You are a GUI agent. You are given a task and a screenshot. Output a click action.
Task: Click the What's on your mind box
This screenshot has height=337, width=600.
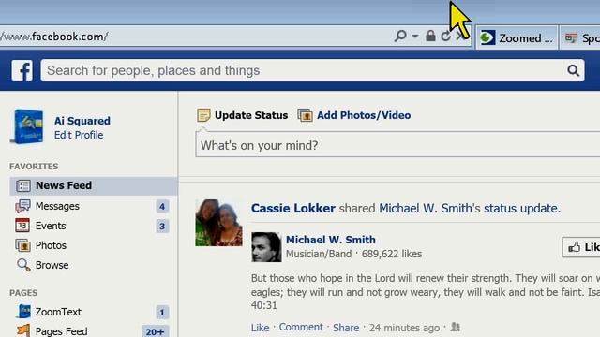pyautogui.click(x=397, y=145)
